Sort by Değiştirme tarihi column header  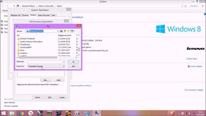65,35
